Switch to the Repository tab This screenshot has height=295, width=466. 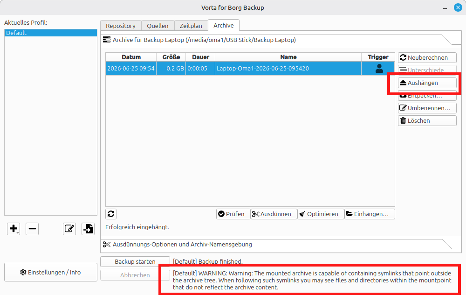point(121,26)
